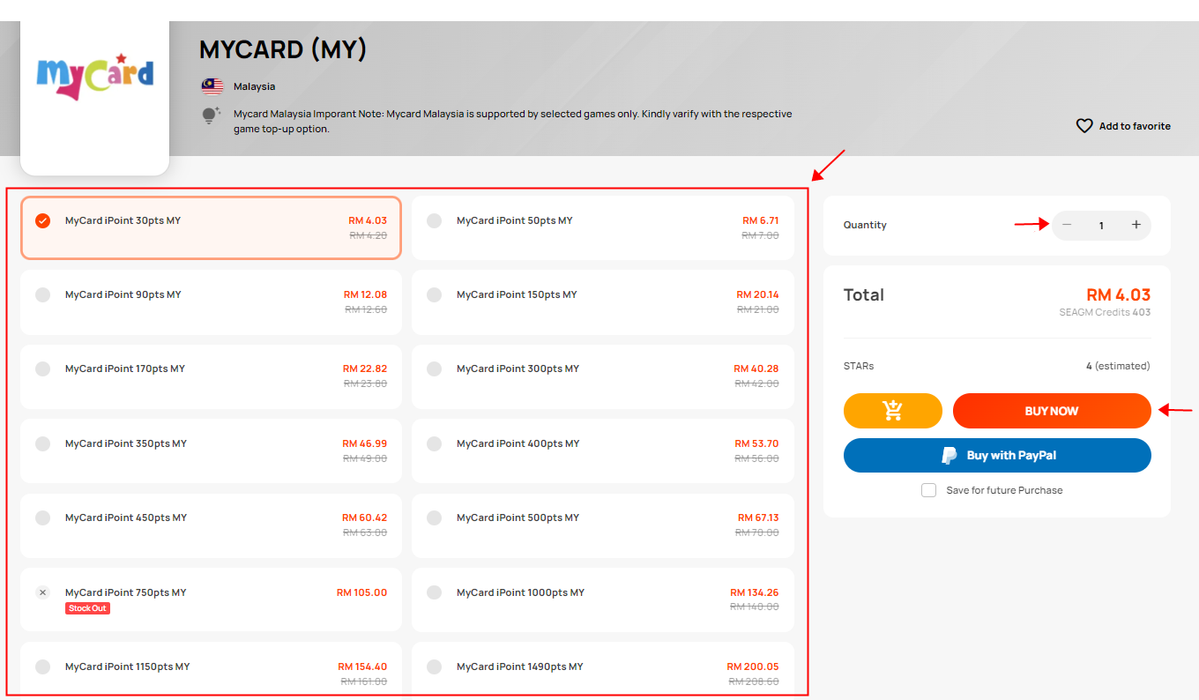Select MyCard iPoint 1000pts MY option
The height and width of the screenshot is (700, 1199).
click(x=602, y=599)
